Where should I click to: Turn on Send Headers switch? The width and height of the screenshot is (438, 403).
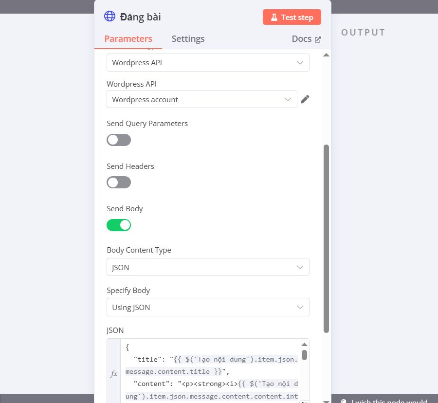pyautogui.click(x=119, y=183)
